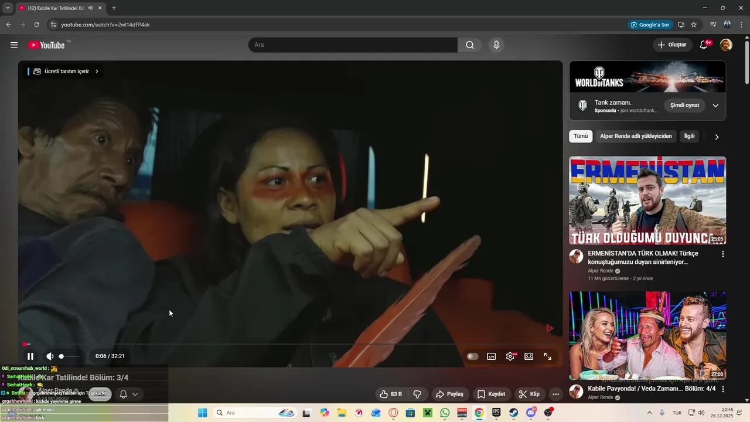This screenshot has width=750, height=422.
Task: Click the Windows taskbar search box
Action: (255, 413)
